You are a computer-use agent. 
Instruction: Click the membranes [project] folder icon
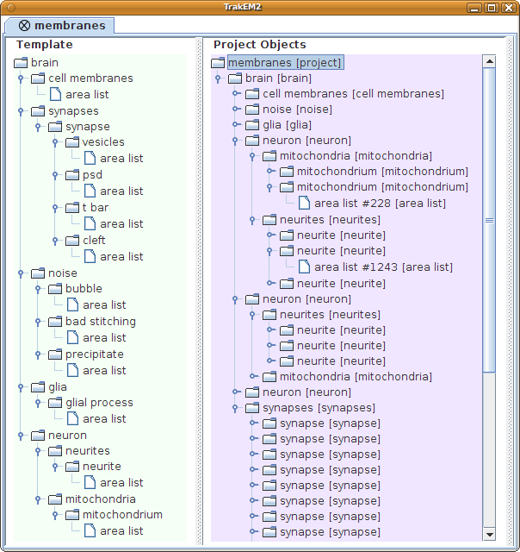[x=218, y=63]
